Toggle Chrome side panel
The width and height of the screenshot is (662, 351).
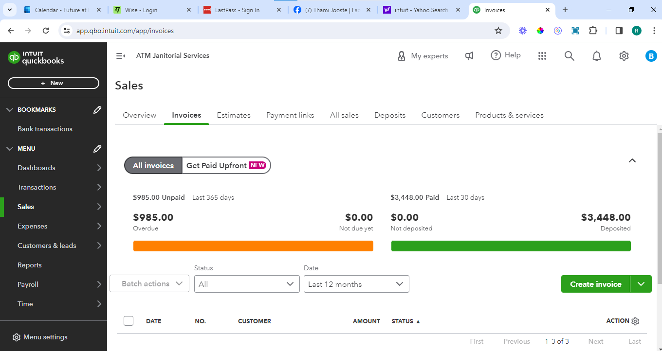(x=619, y=31)
